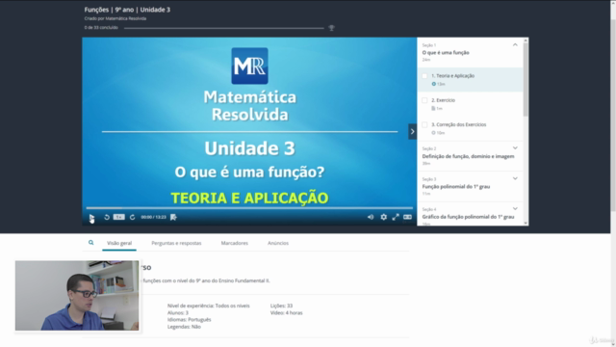Image resolution: width=616 pixels, height=347 pixels.
Task: Open video settings gear
Action: [x=383, y=217]
